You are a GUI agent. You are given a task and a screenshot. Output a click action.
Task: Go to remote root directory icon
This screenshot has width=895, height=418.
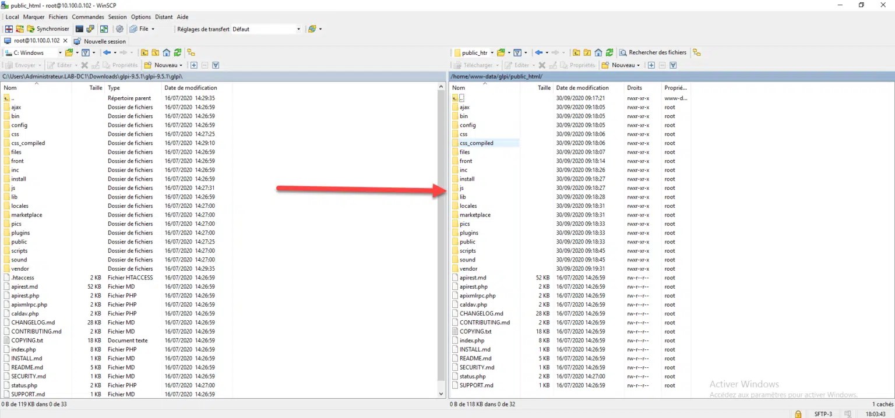587,52
